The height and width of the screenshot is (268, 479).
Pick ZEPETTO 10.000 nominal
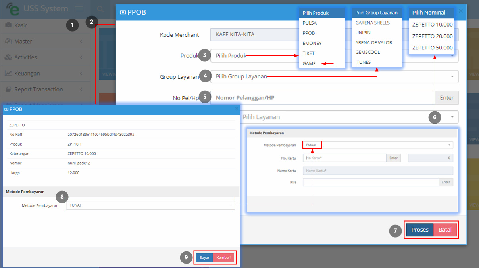(432, 25)
